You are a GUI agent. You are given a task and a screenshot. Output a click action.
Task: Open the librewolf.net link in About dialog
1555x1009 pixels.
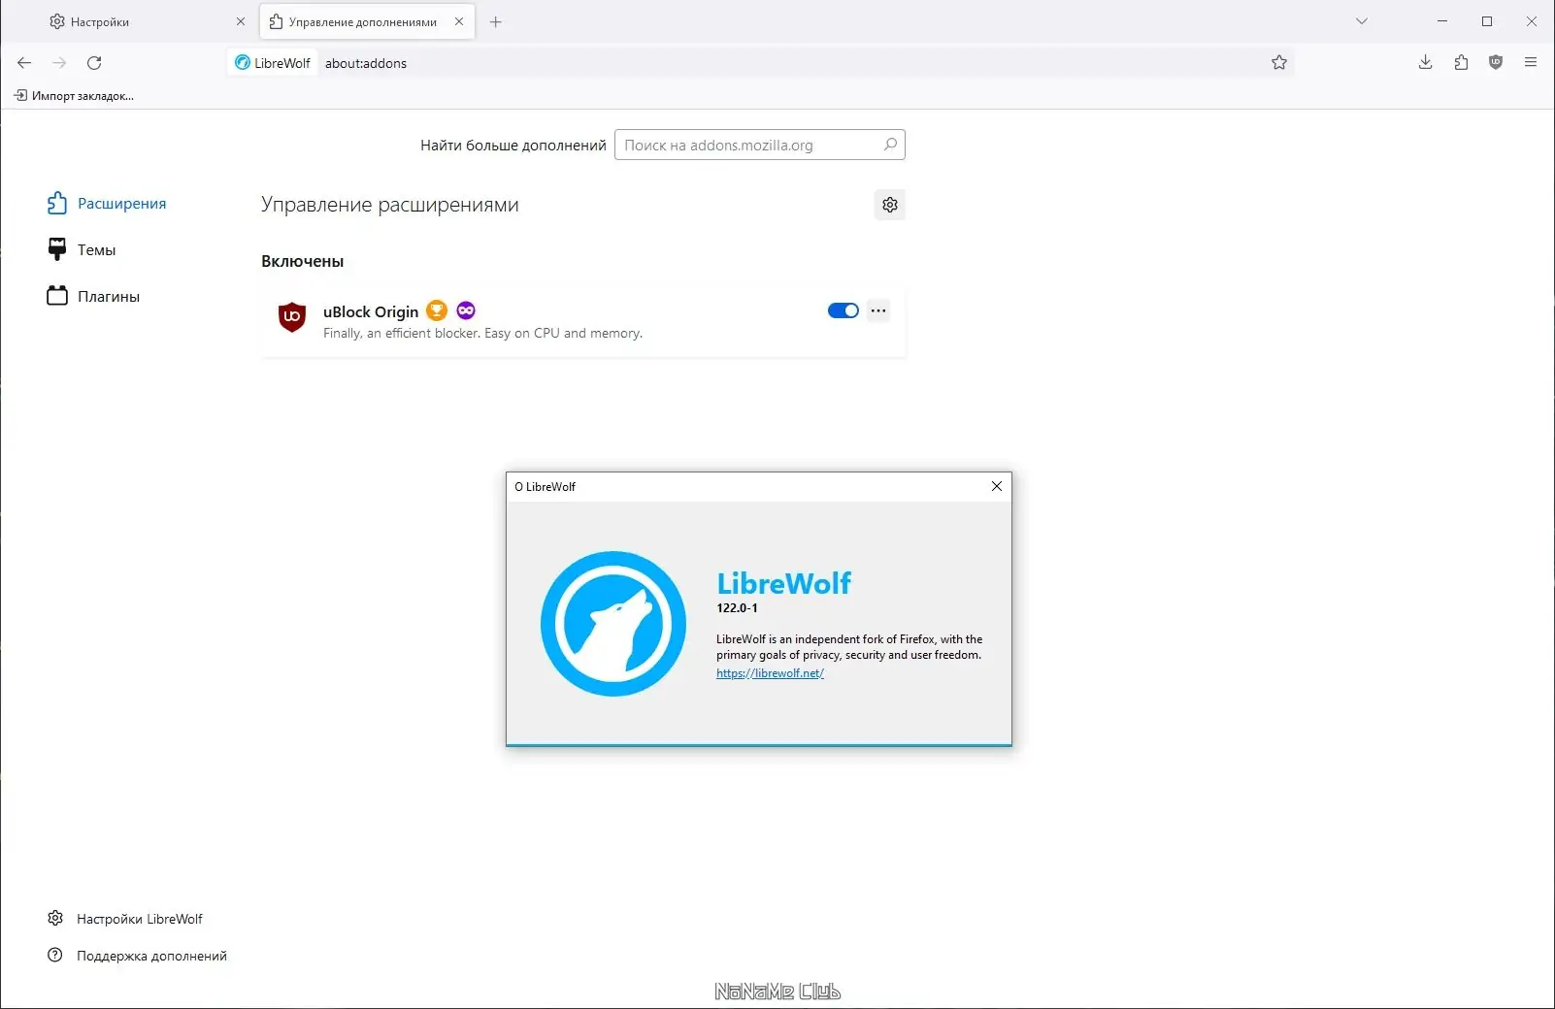tap(770, 673)
